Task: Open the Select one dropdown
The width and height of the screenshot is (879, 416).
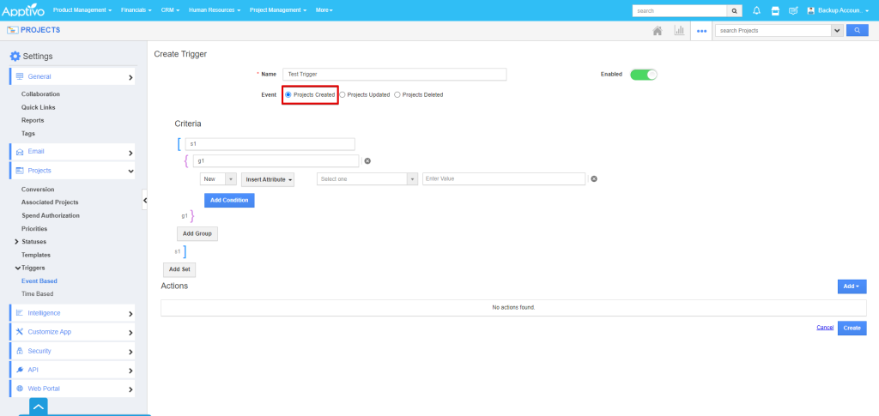Action: point(367,179)
